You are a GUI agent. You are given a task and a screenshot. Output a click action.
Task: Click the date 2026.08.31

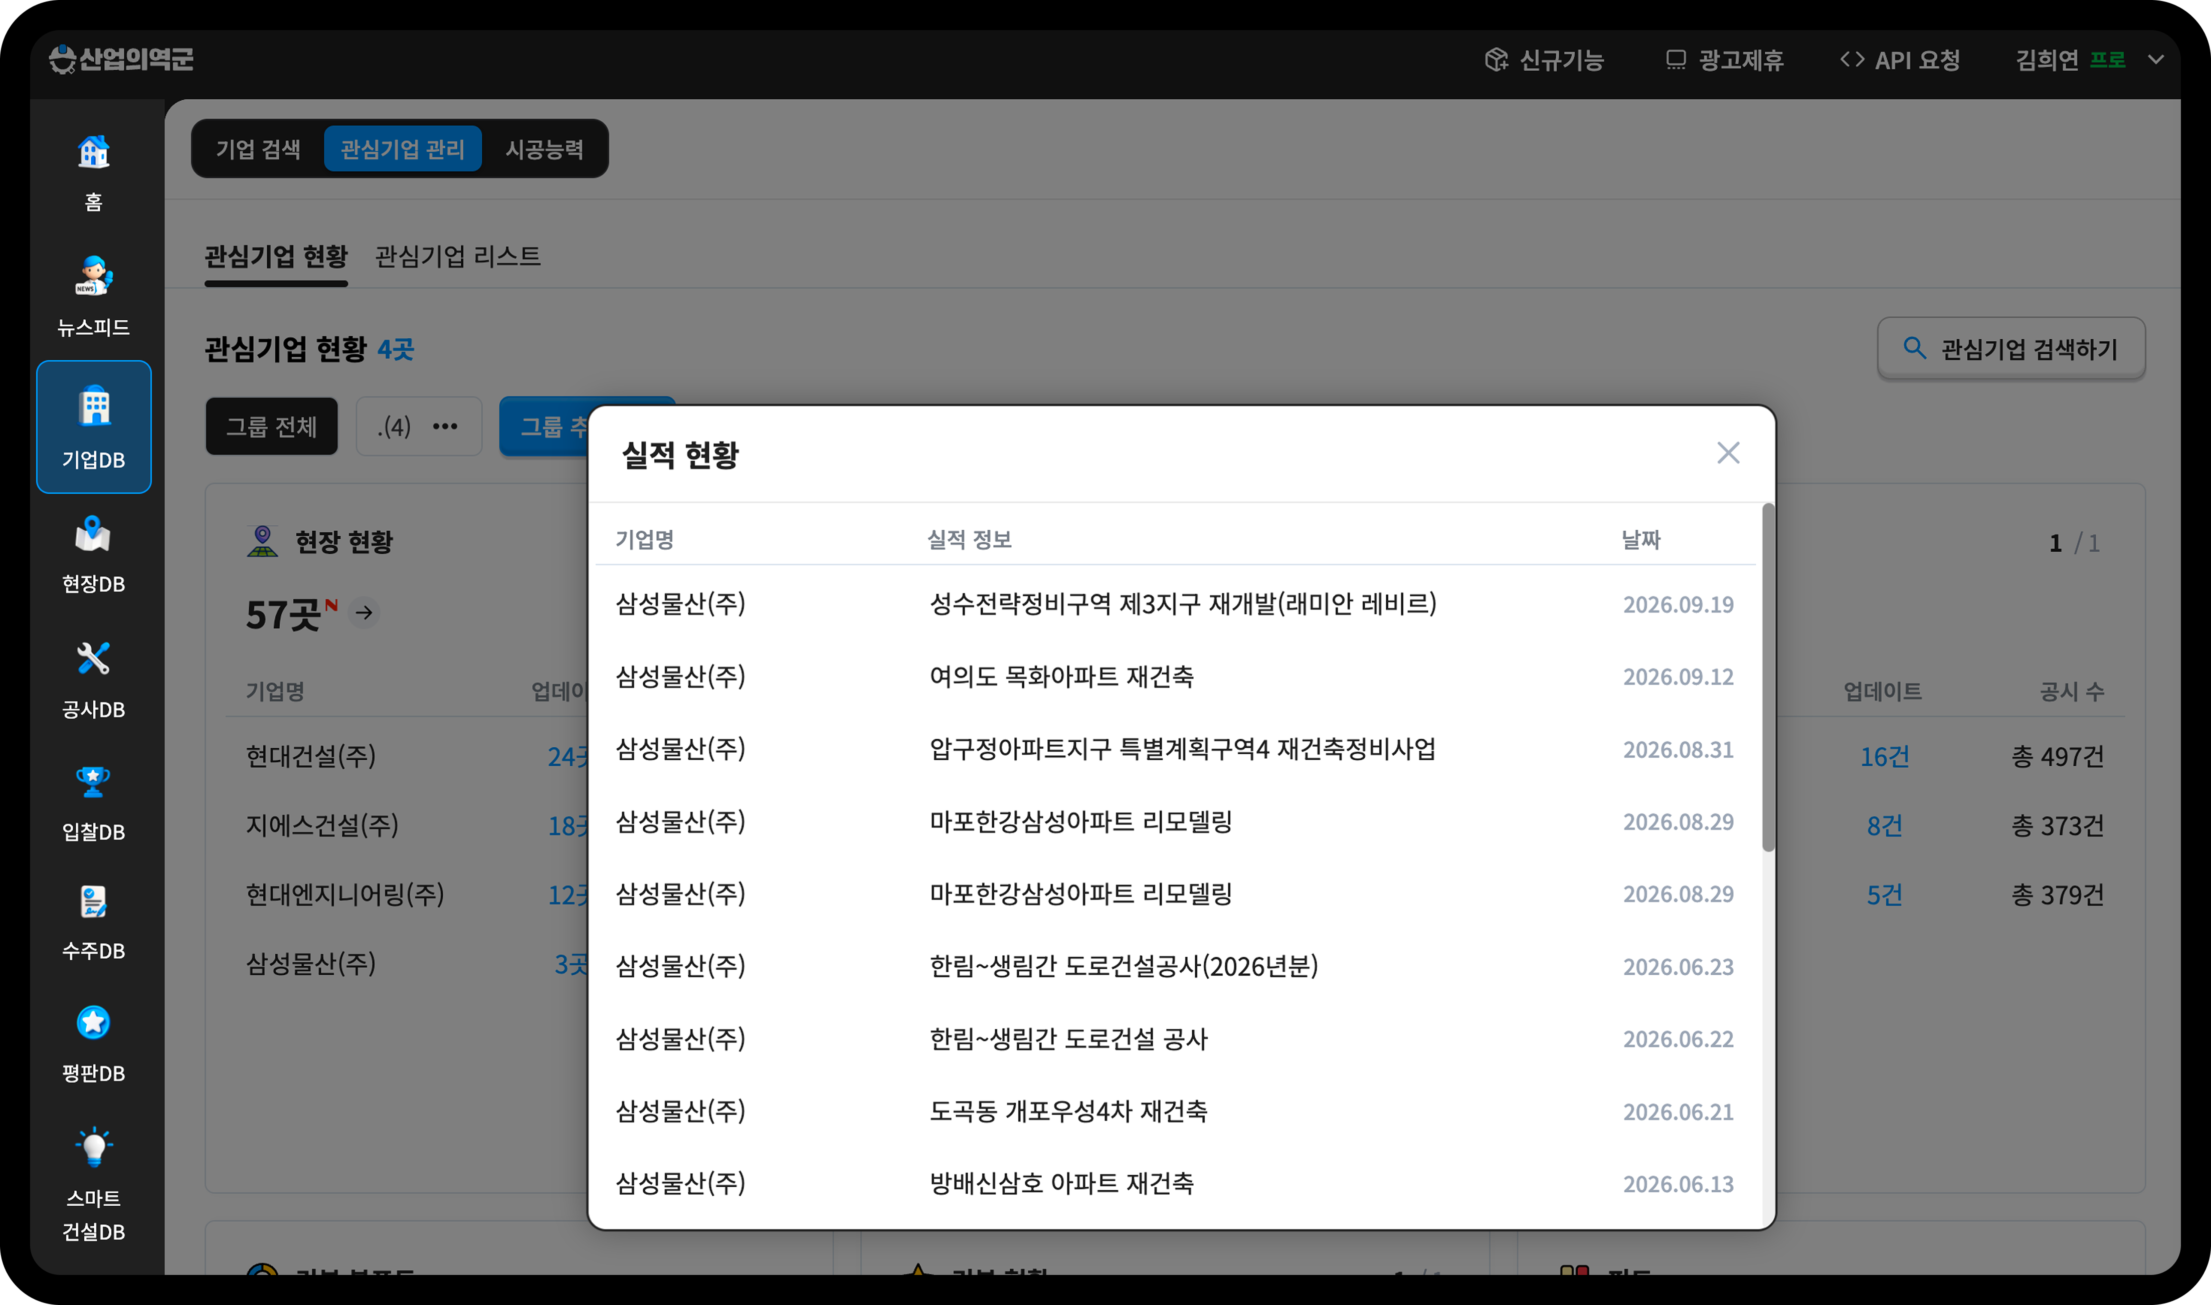click(1678, 749)
